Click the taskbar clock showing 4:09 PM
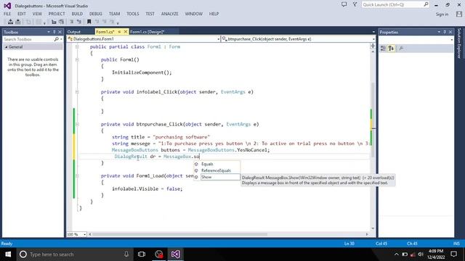 click(436, 254)
